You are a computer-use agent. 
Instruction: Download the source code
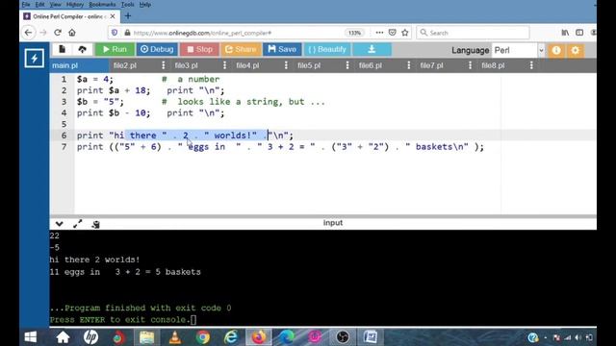tap(372, 49)
